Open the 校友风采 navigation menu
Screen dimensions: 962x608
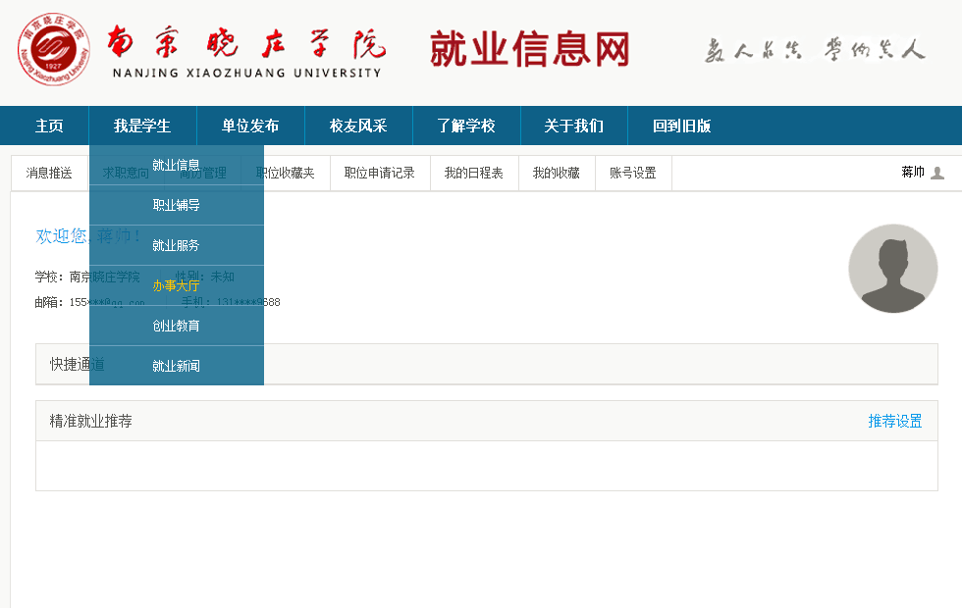[358, 126]
